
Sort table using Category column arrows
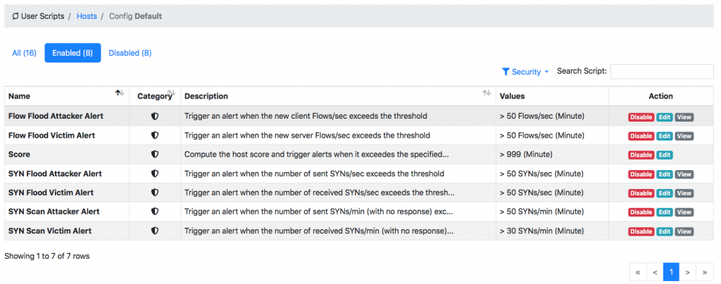pos(171,93)
